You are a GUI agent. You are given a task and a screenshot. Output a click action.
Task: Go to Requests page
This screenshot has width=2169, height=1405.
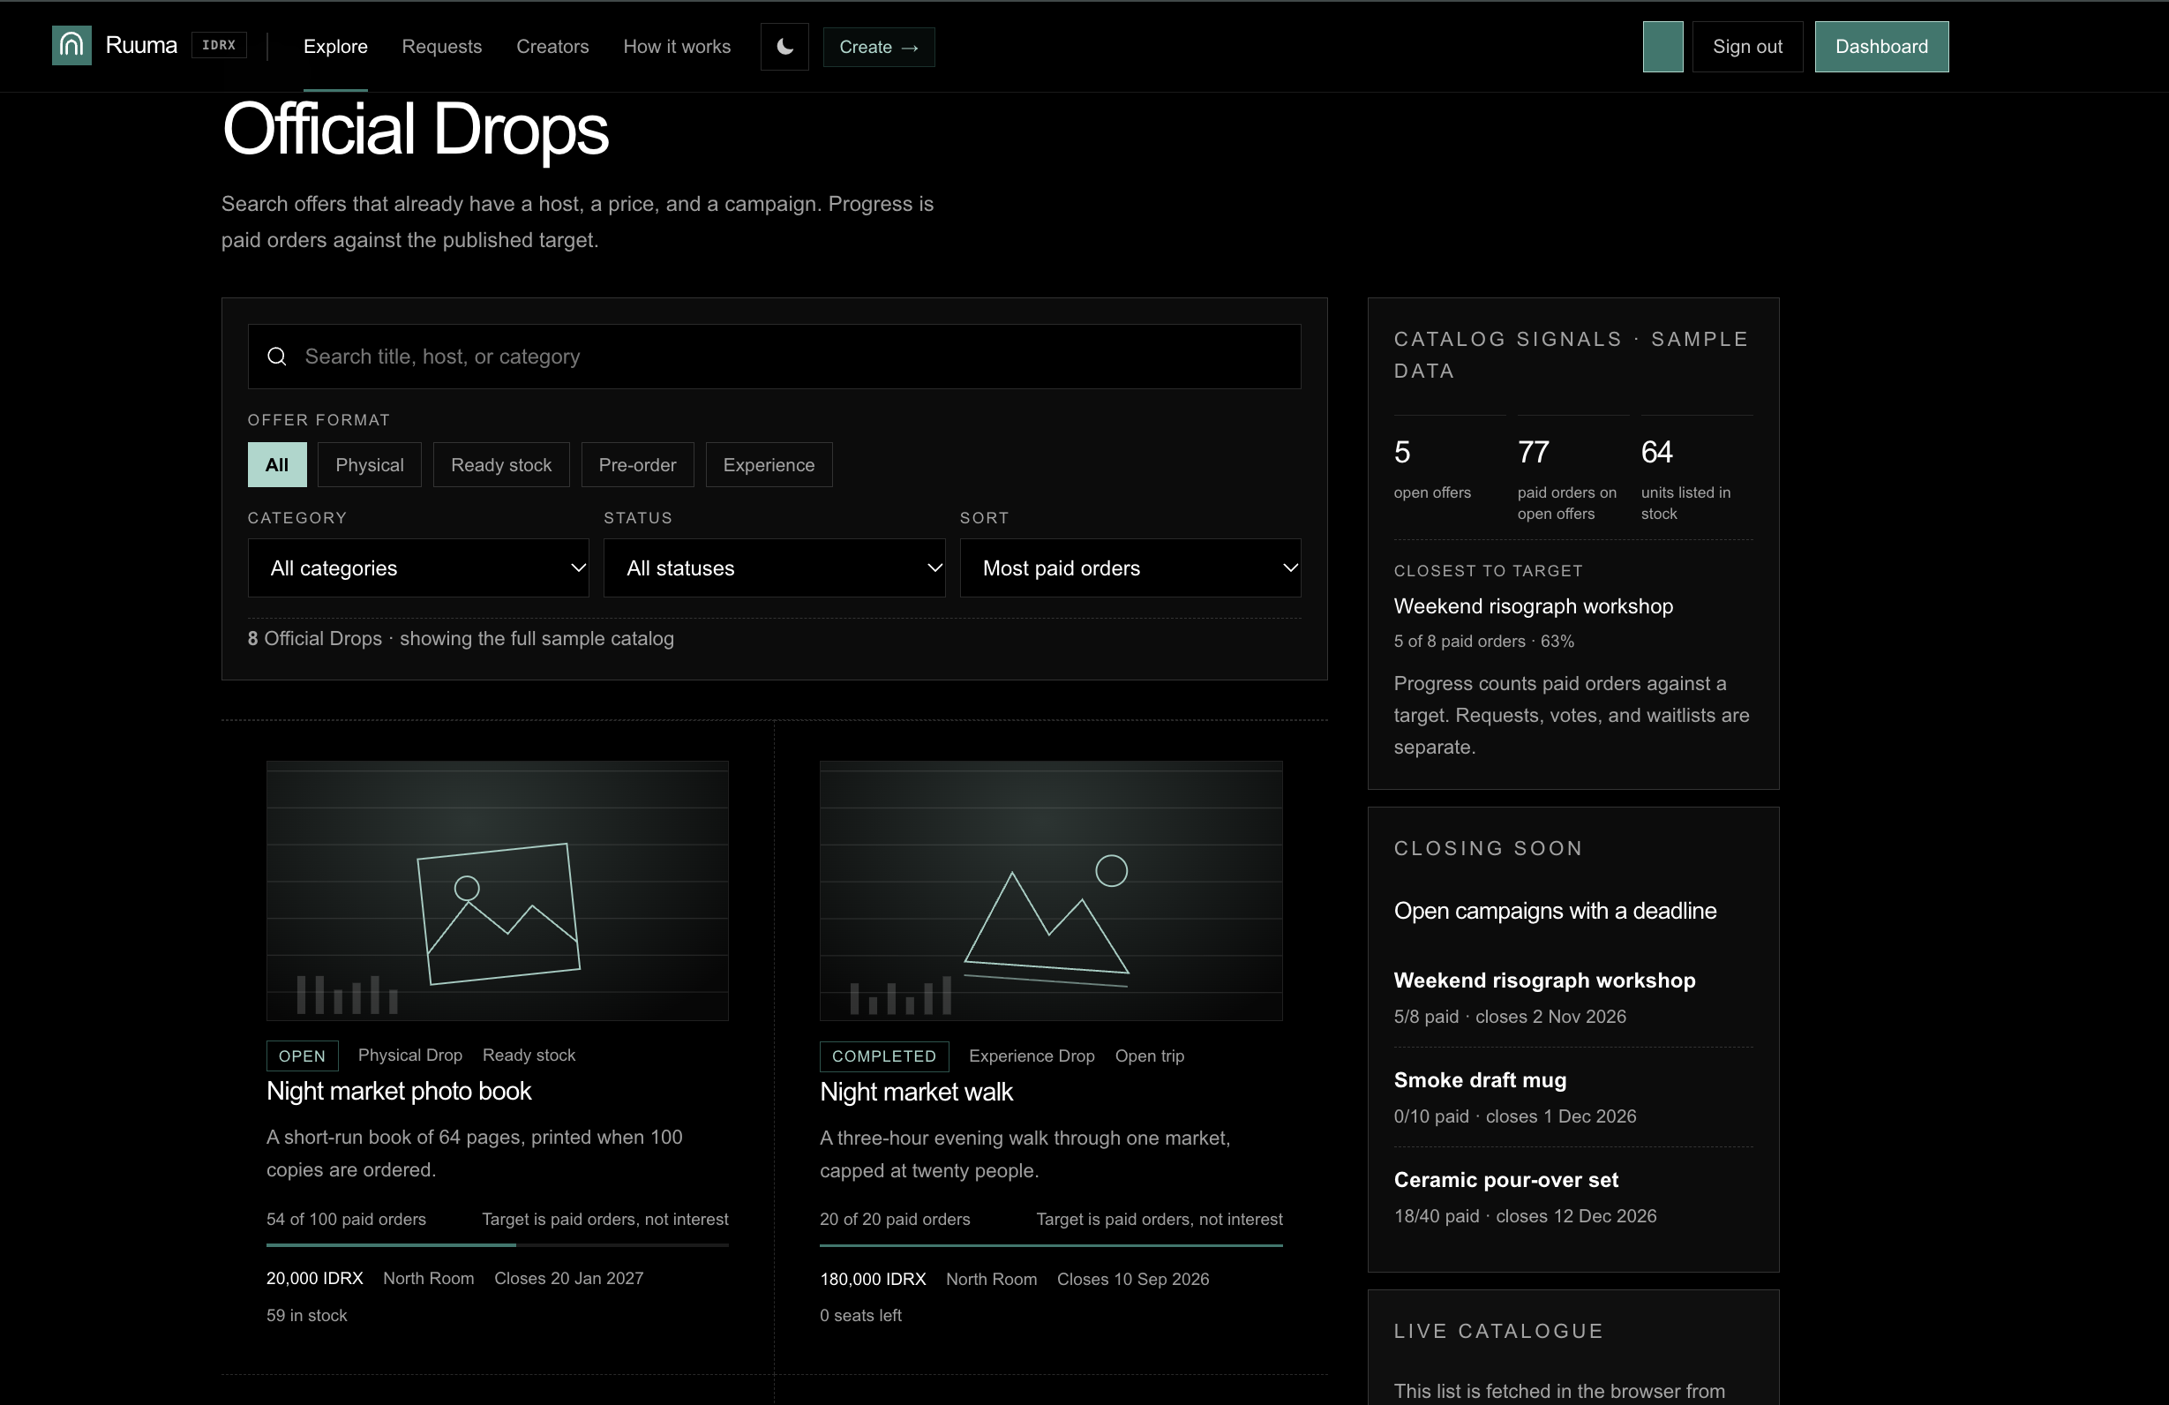click(x=442, y=47)
